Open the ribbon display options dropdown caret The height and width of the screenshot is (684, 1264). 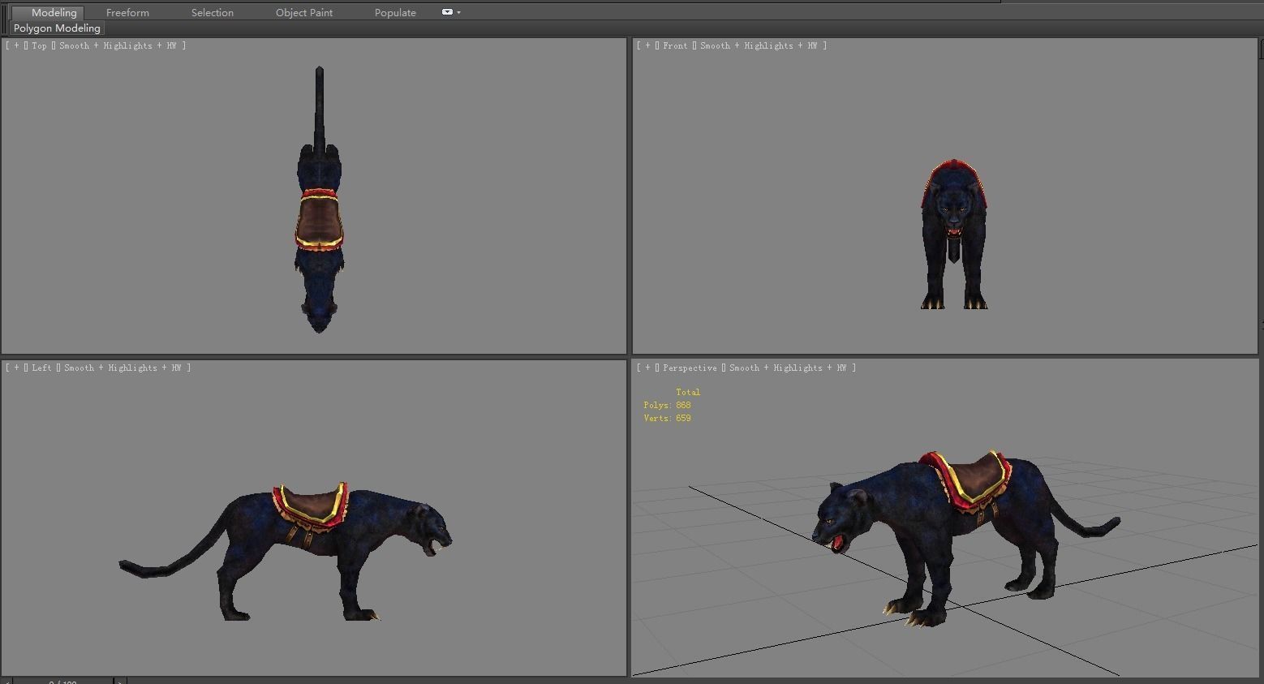[x=459, y=12]
